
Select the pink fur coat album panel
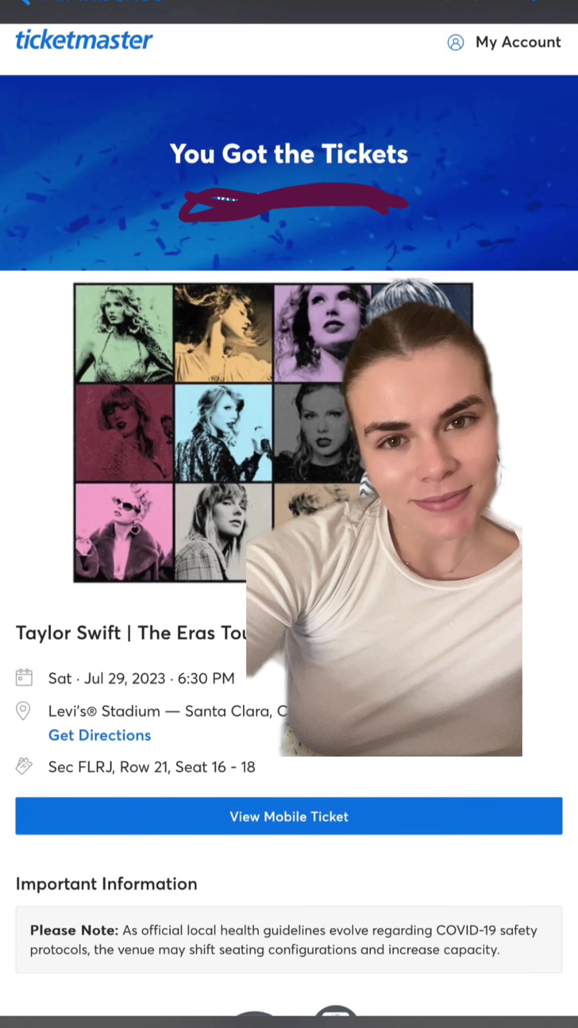click(124, 532)
